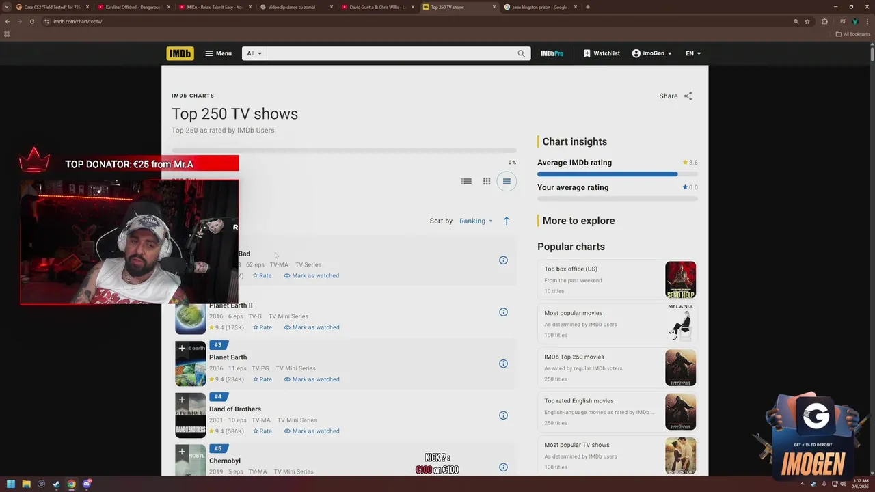Click the Planet Earth II poster thumbnail
The height and width of the screenshot is (492, 875).
191,320
